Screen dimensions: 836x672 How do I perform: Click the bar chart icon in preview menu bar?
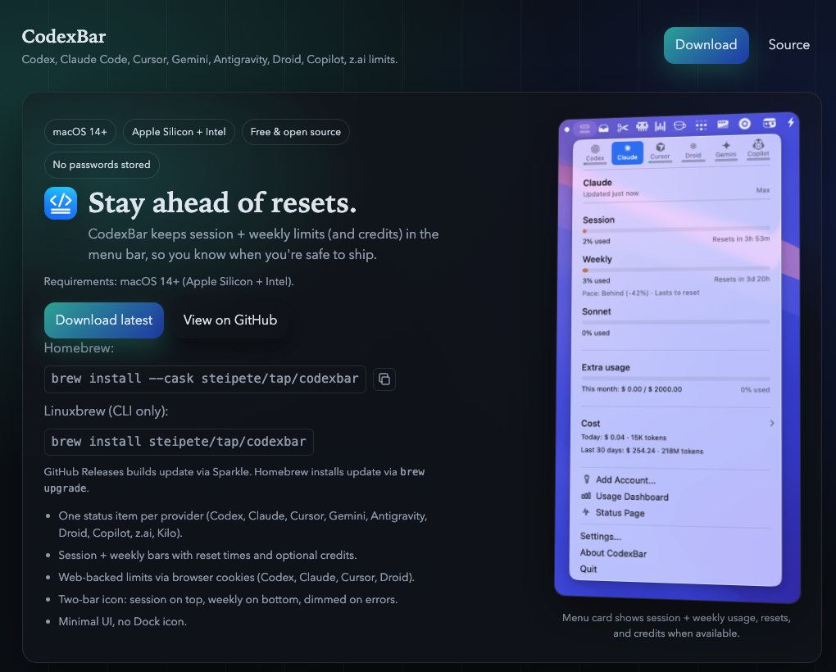[x=661, y=125]
